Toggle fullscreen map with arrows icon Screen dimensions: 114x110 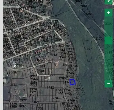[109, 1]
